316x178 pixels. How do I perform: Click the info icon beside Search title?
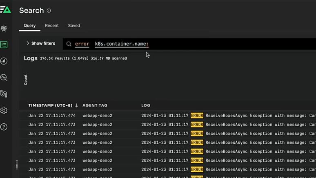click(49, 11)
